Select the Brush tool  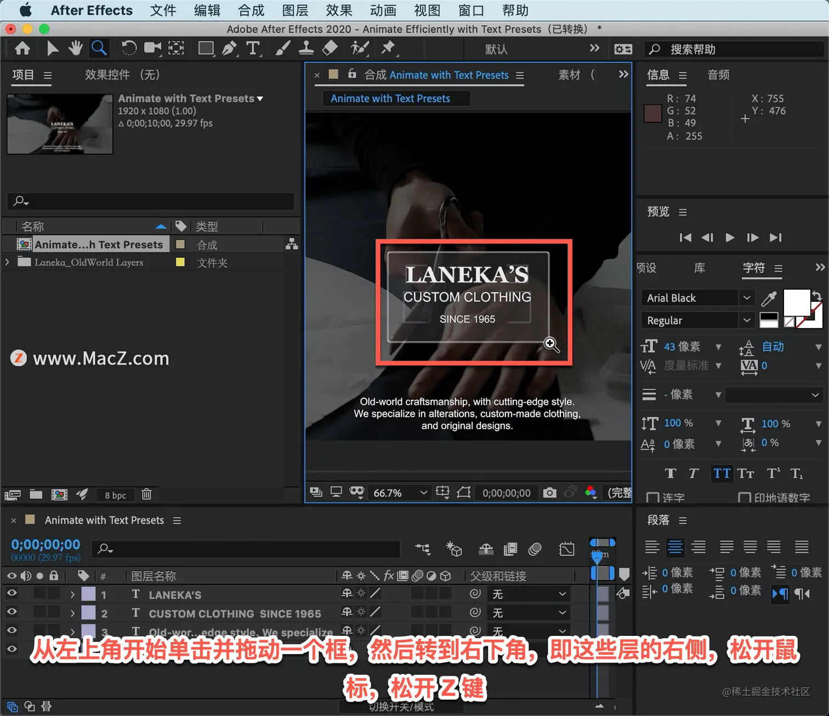tap(282, 49)
